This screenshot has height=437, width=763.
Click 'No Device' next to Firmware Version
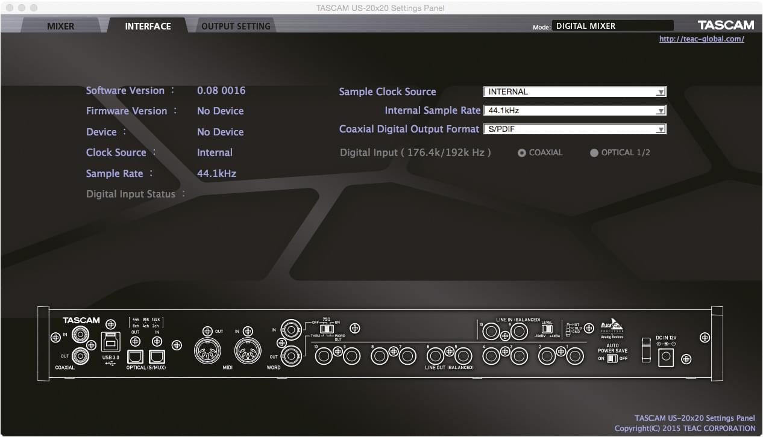coord(221,111)
